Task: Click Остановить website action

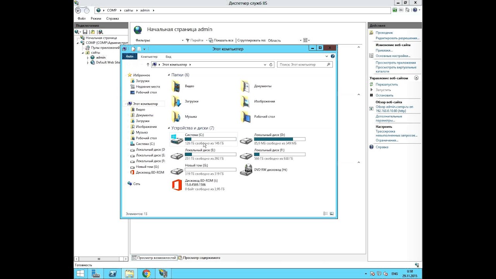Action: click(x=384, y=95)
